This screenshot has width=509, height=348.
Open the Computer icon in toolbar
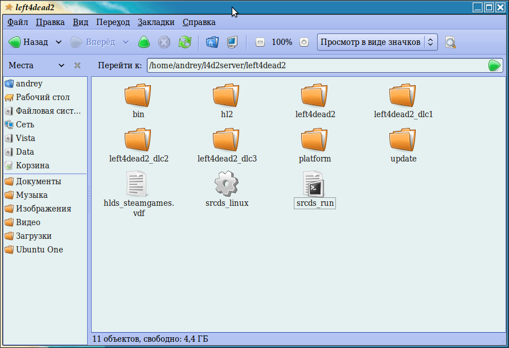[x=232, y=42]
